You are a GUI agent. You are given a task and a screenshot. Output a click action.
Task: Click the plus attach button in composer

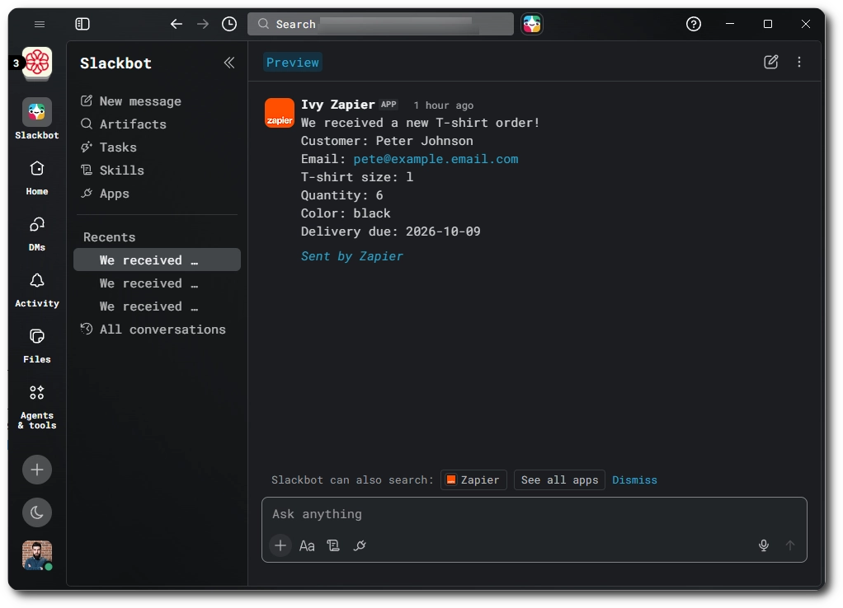(x=280, y=546)
